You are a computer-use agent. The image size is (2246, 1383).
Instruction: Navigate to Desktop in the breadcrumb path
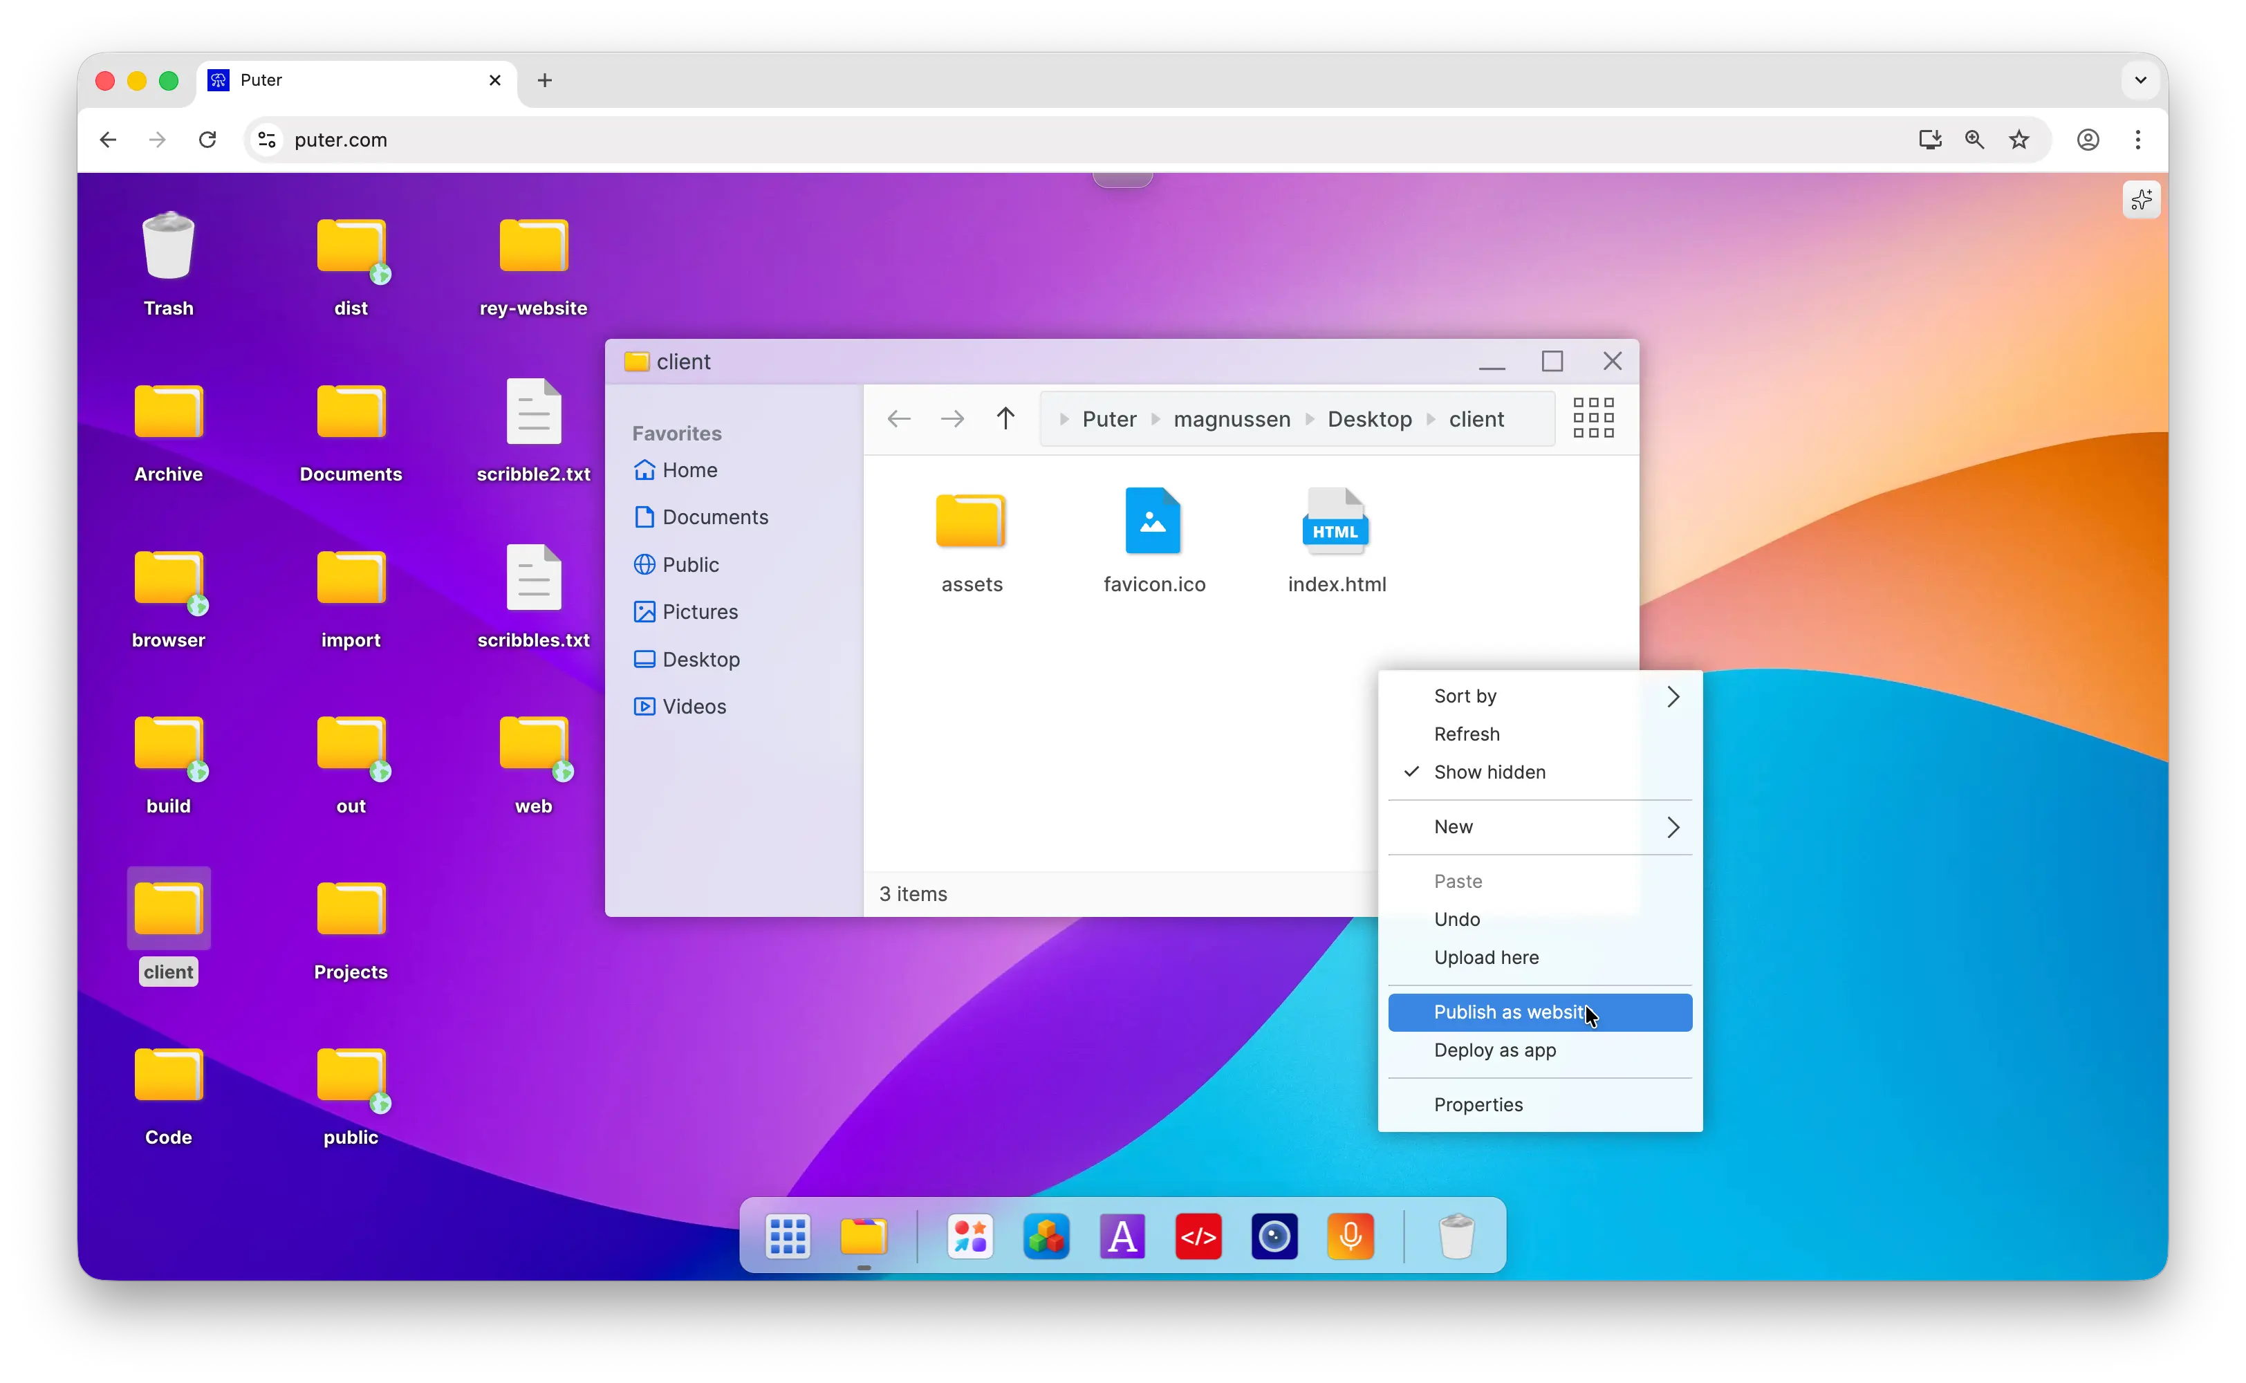point(1369,418)
